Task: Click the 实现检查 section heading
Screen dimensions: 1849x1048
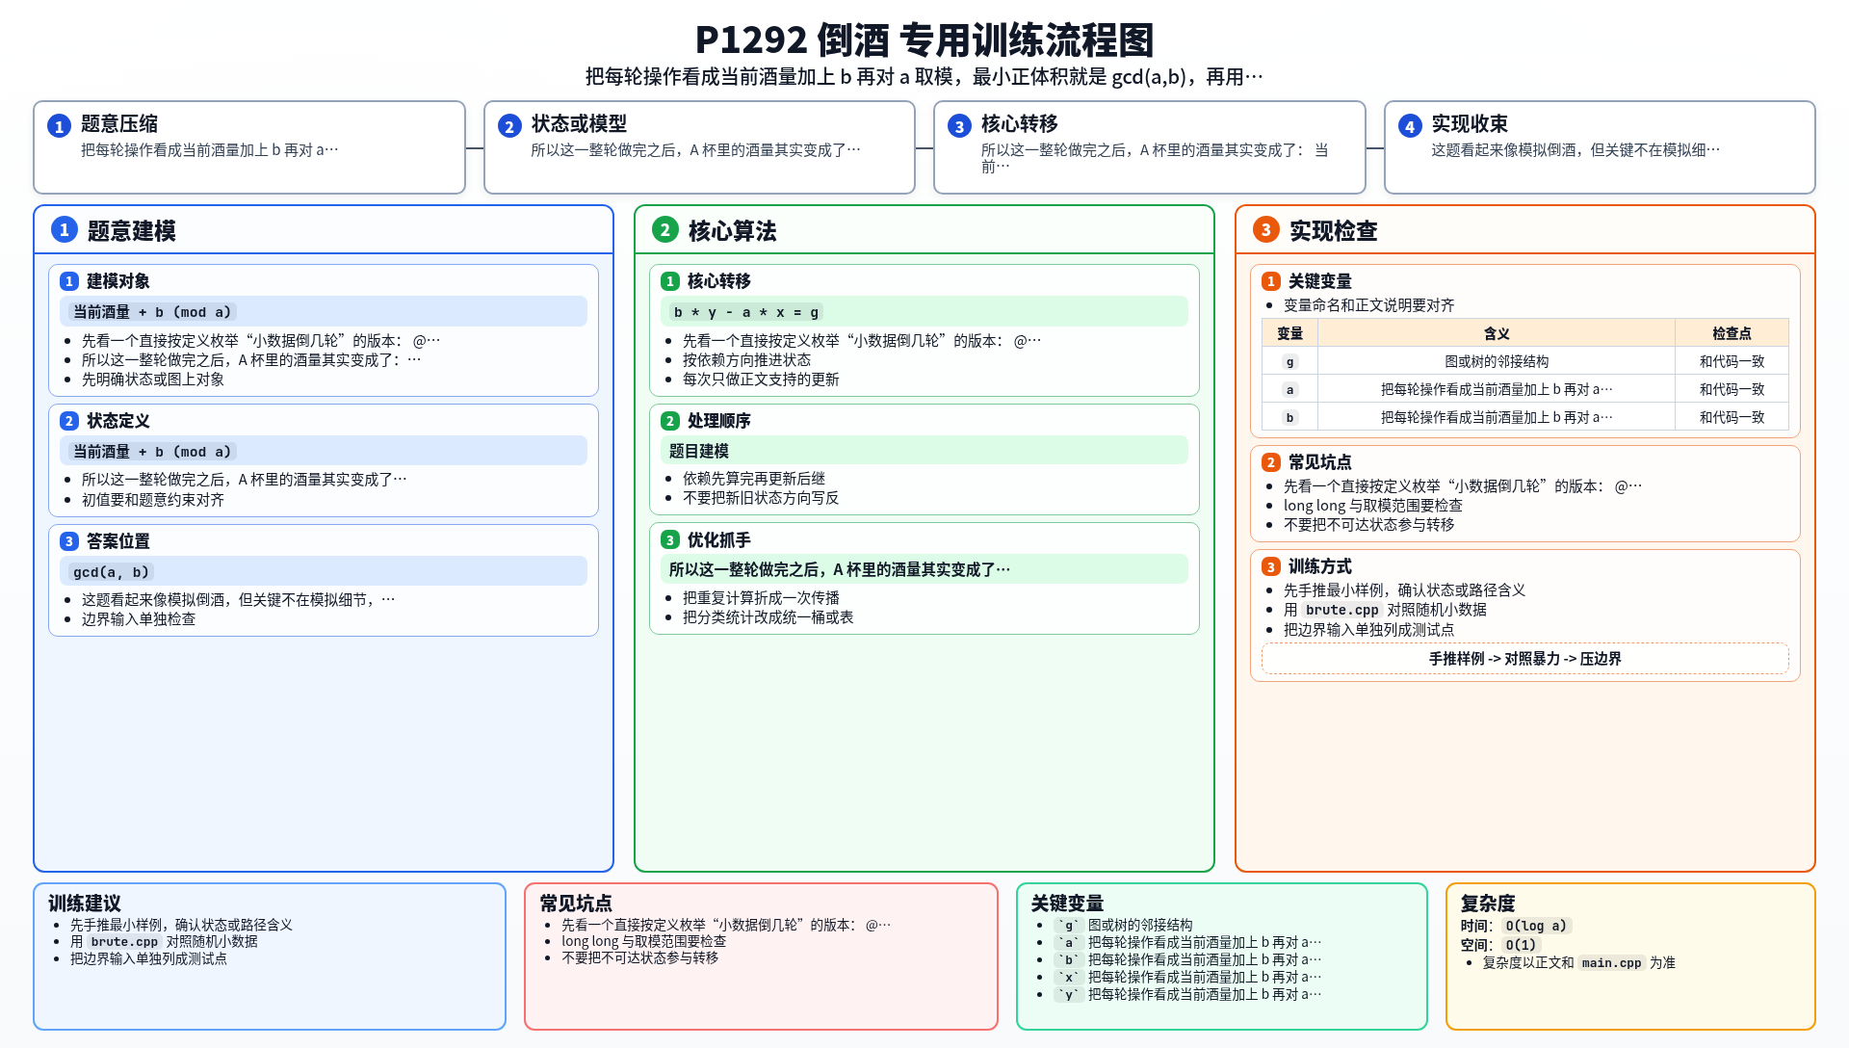Action: pos(1334,231)
